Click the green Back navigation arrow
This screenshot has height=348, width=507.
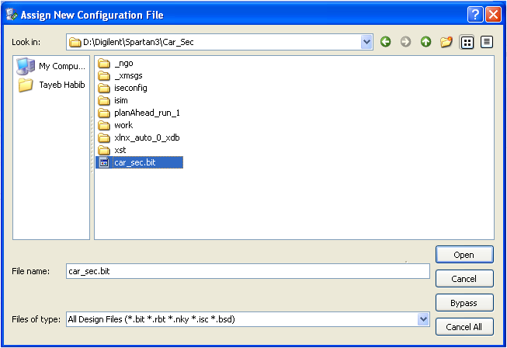pos(386,42)
